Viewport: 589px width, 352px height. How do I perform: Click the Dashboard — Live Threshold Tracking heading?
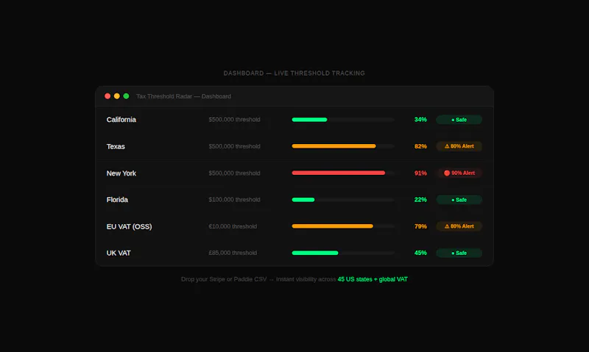[x=294, y=73]
